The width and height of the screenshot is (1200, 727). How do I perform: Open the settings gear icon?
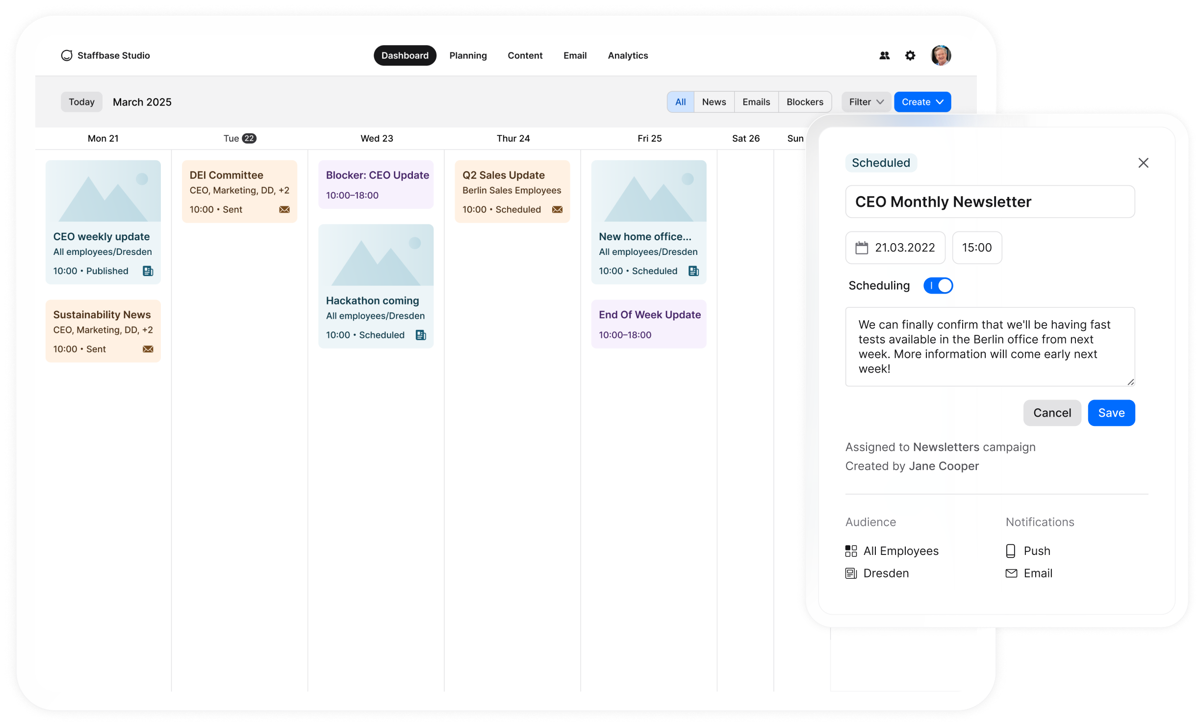[910, 55]
